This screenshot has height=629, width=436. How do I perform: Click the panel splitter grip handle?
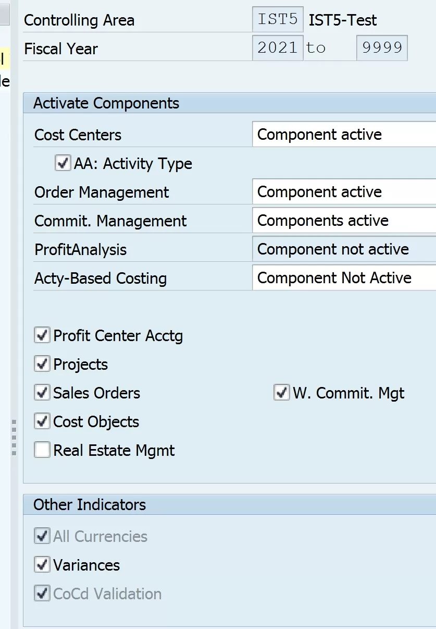[x=14, y=437]
